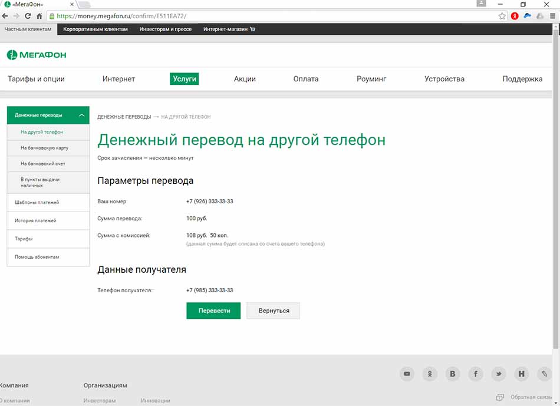Open Тарифы sidebar item

point(48,239)
